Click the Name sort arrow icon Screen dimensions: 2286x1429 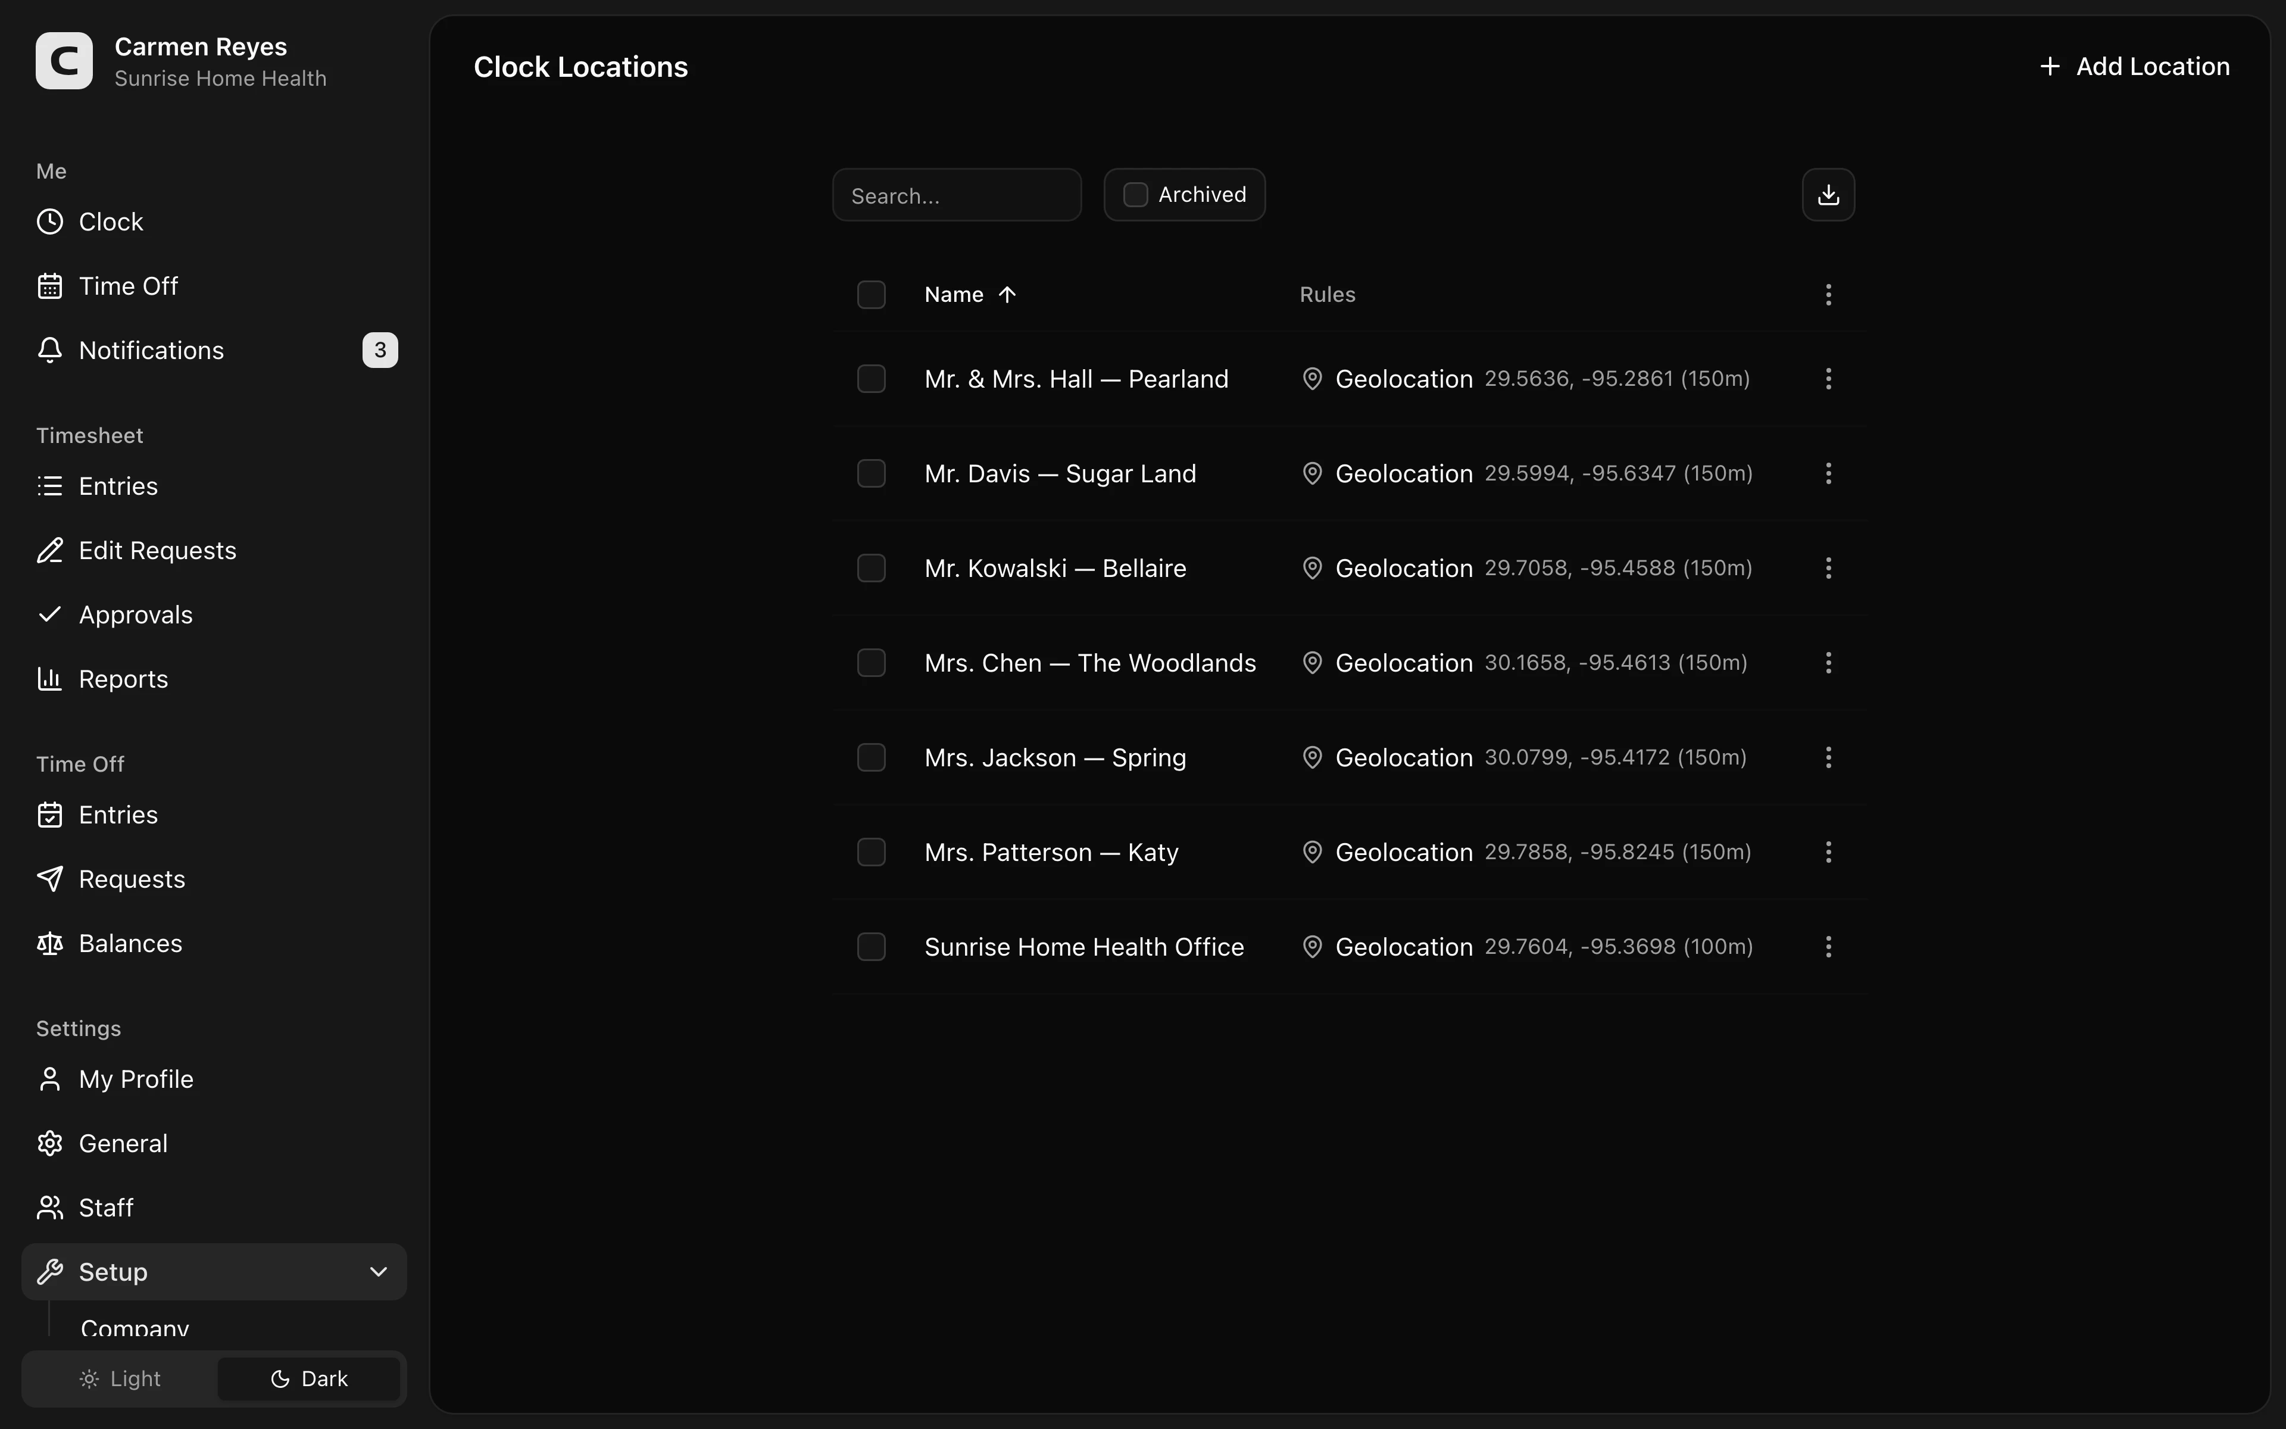1007,295
